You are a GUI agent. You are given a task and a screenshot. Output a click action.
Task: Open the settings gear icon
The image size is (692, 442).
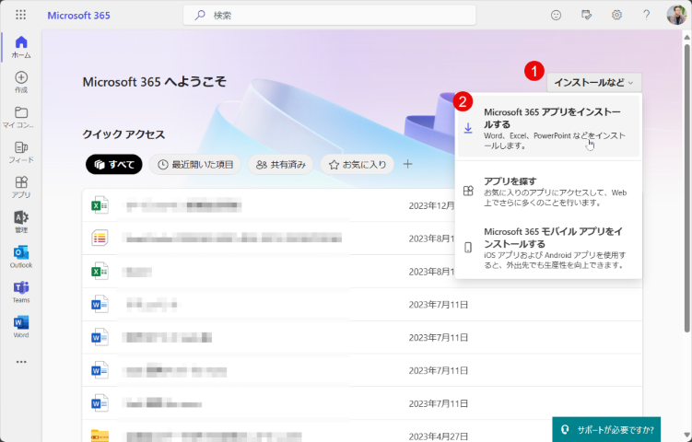(x=616, y=15)
